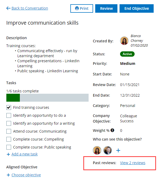Click the plus icon beside Add a new task
The width and height of the screenshot is (160, 184).
(x=8, y=154)
